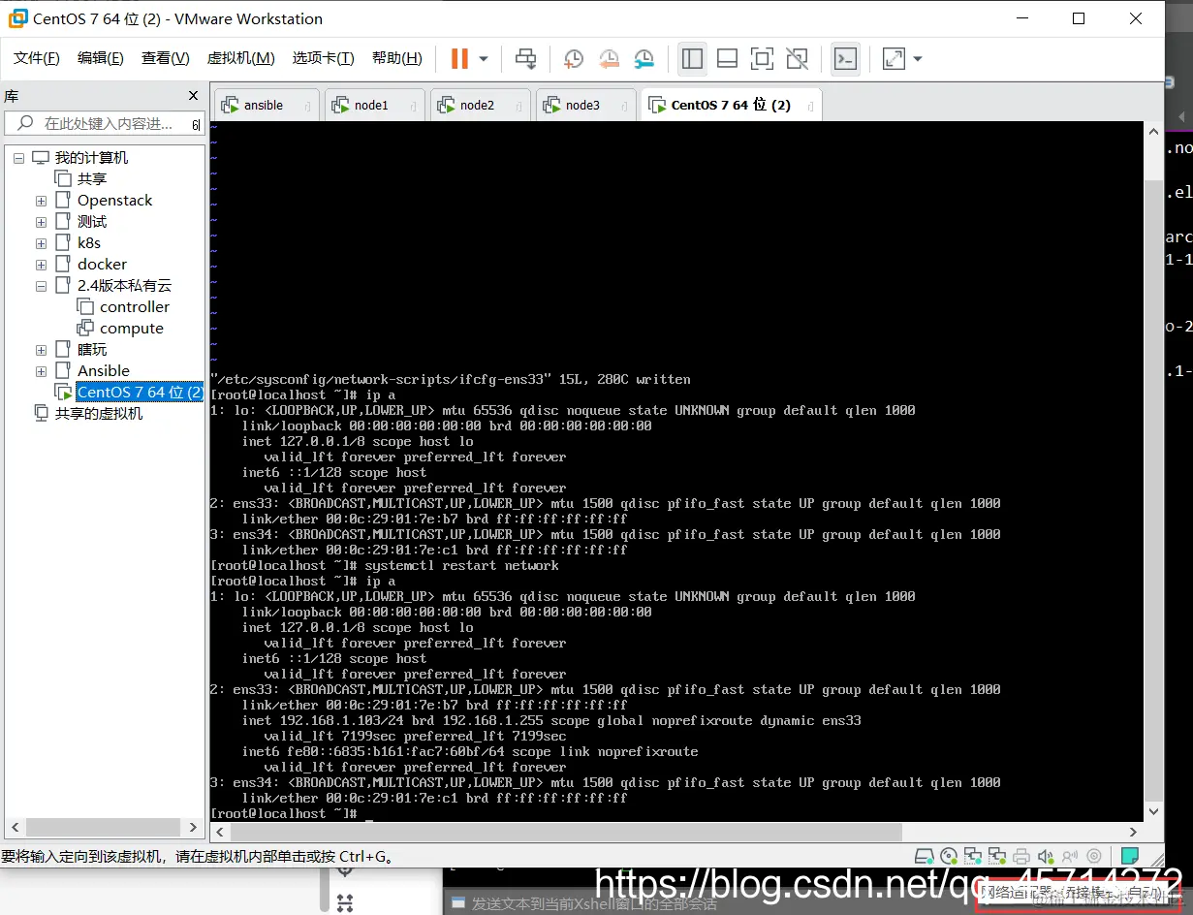Click the first network adapter status icon

click(973, 857)
